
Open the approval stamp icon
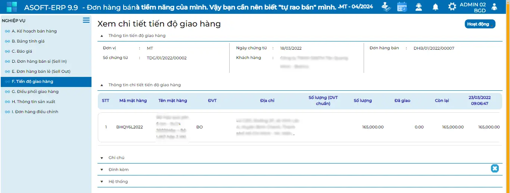point(386,7)
